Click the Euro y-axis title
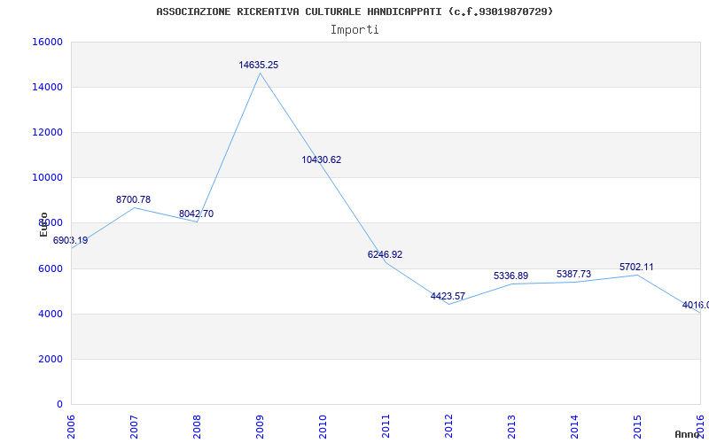Screen dimensions: 709x443 [x=43, y=224]
